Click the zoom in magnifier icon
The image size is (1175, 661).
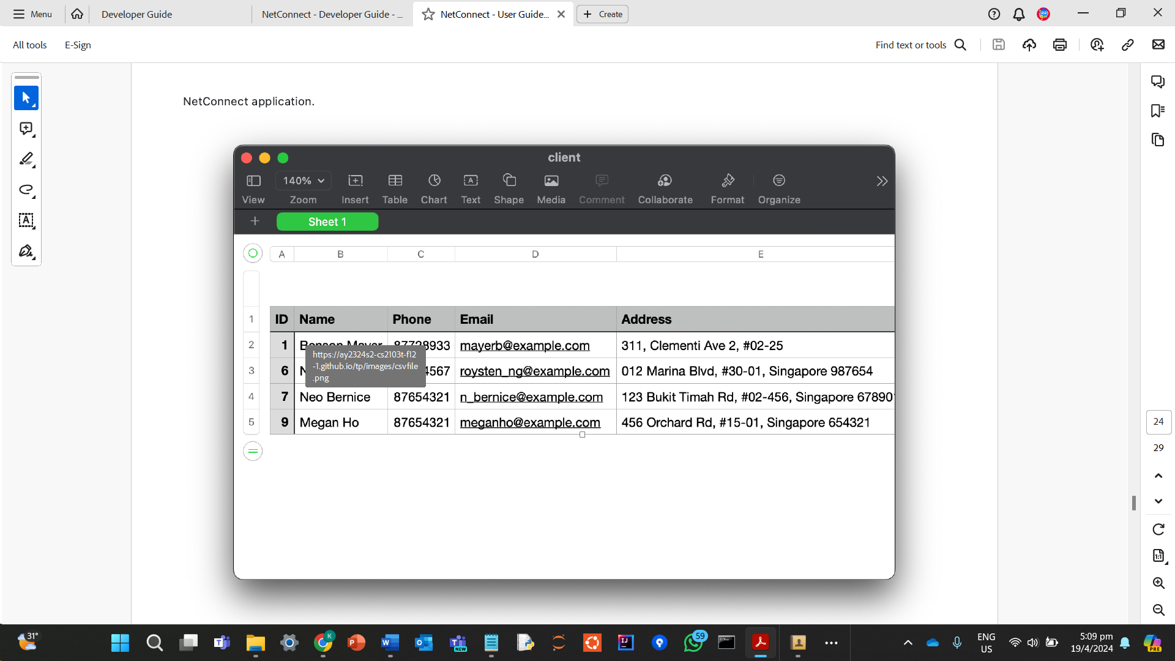pyautogui.click(x=1158, y=583)
